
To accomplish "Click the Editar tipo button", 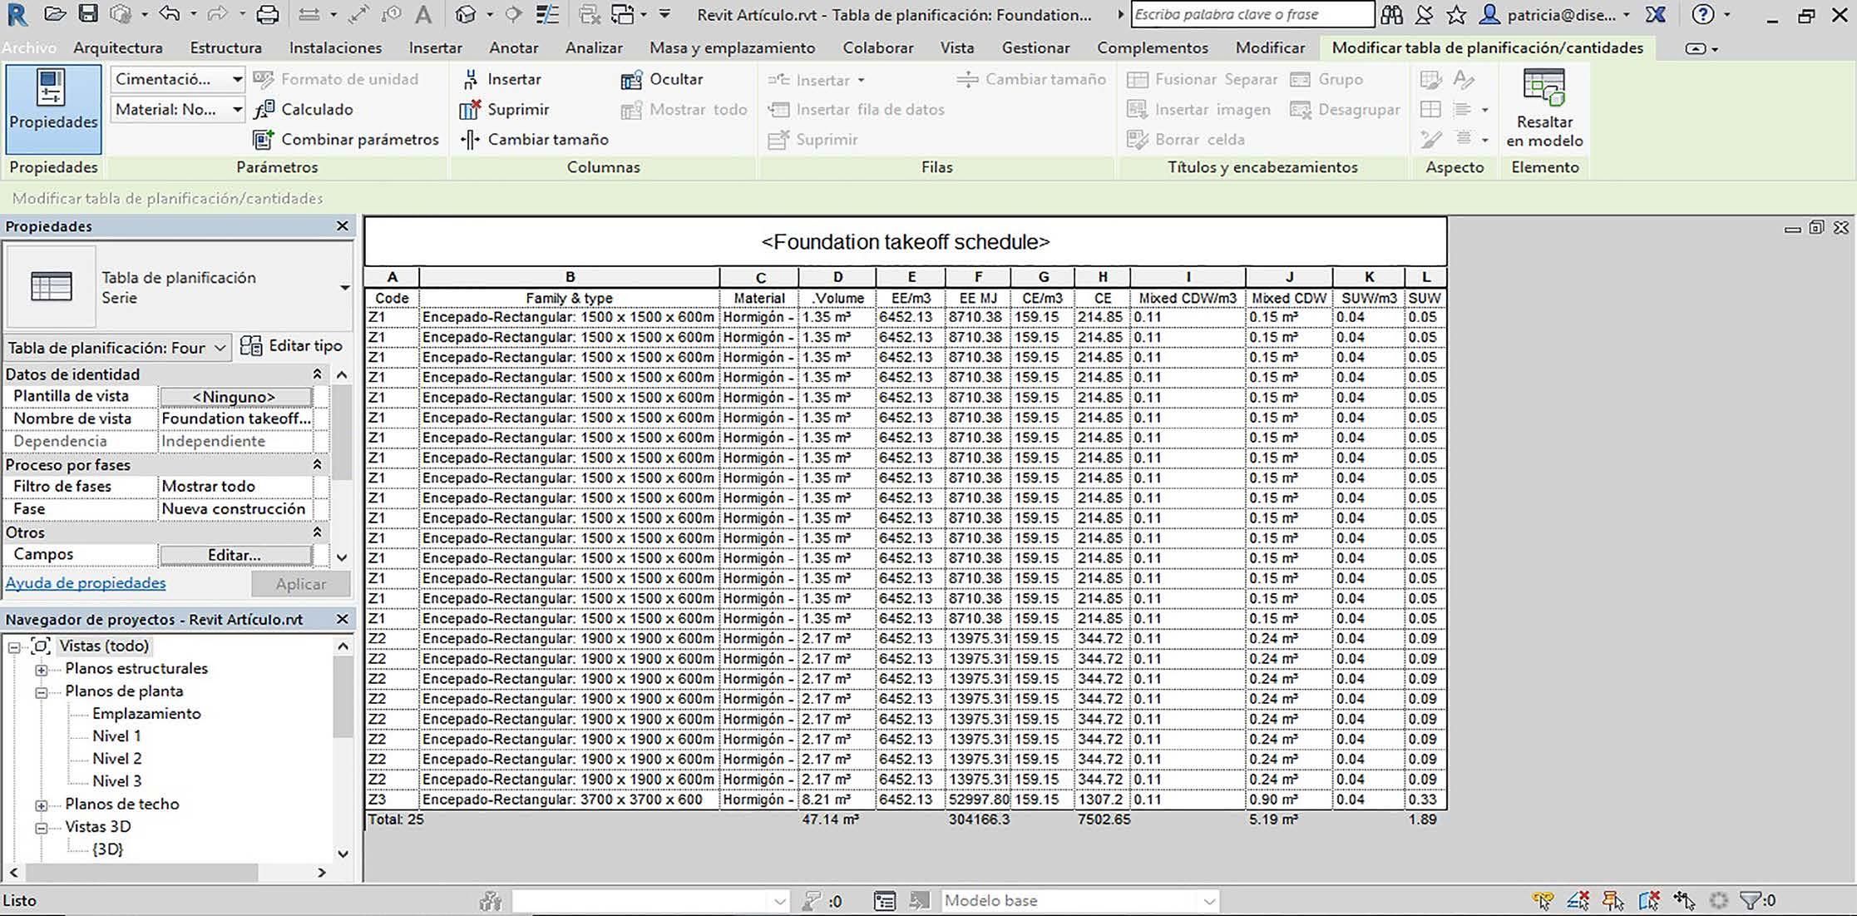I will pyautogui.click(x=291, y=346).
